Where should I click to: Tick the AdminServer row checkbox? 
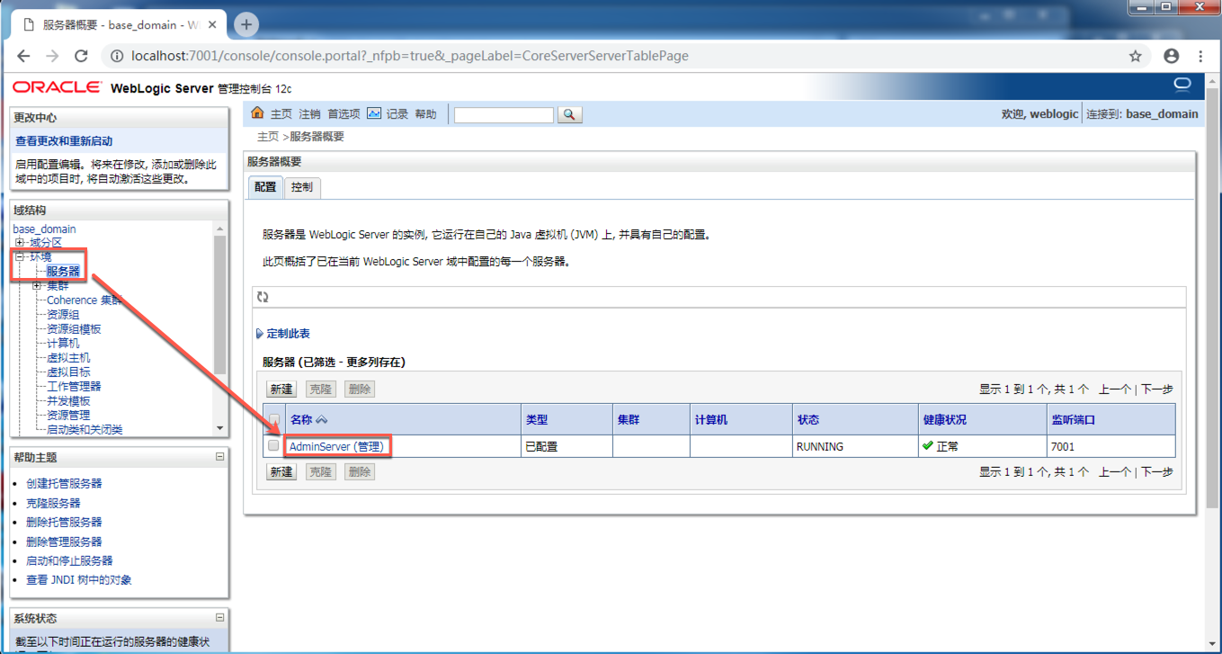pyautogui.click(x=273, y=445)
